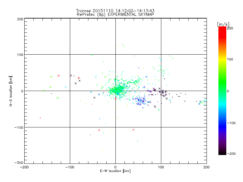The image size is (243, 182).
Task: Click the '[m/s]' colorbar unit label
Action: coord(223,24)
